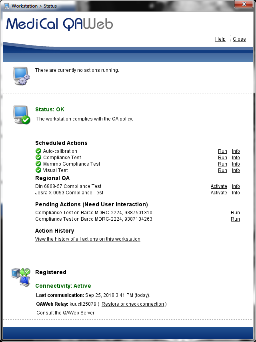Click the 'Auto-calibration' label
The image size is (256, 342).
point(60,151)
